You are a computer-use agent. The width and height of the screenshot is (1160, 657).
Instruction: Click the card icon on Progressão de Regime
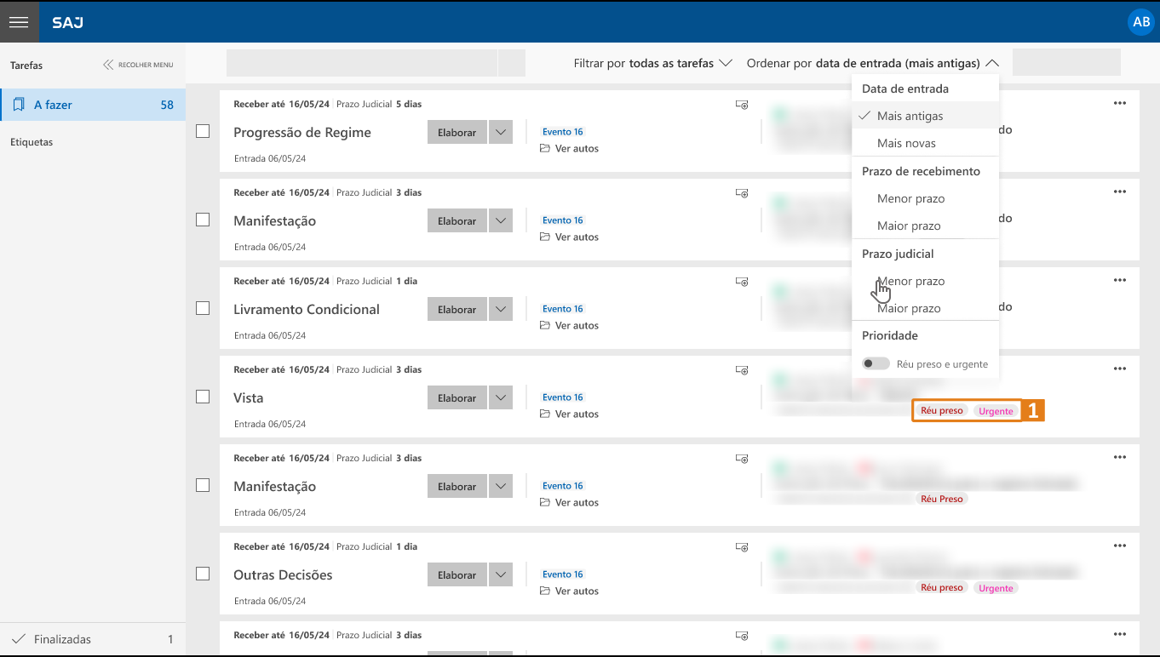[x=742, y=104]
